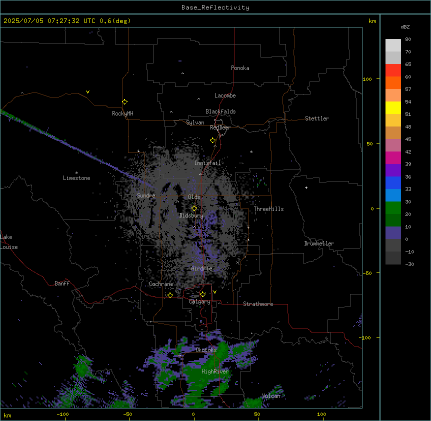Image resolution: width=431 pixels, height=421 pixels.
Task: Click the -100 tick label on bottom axis
Action: pos(63,414)
